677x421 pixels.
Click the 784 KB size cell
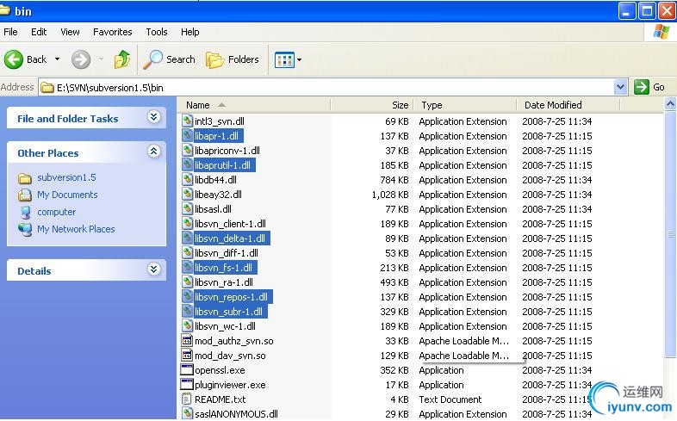(394, 180)
